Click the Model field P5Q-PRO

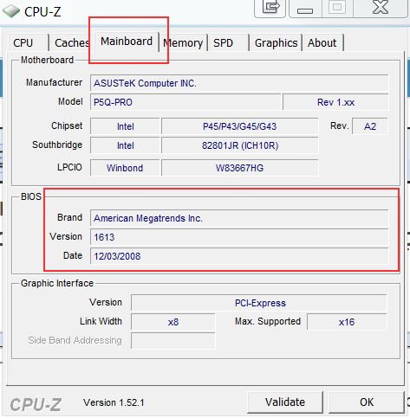coord(185,102)
